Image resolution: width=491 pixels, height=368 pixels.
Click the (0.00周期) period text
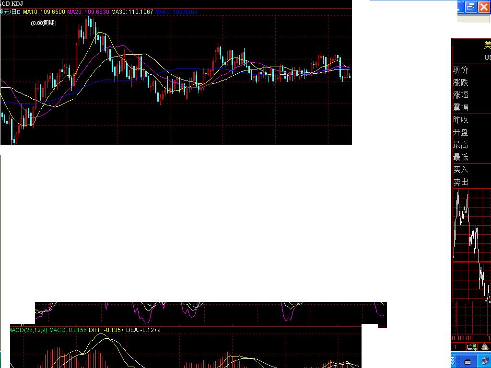44,23
